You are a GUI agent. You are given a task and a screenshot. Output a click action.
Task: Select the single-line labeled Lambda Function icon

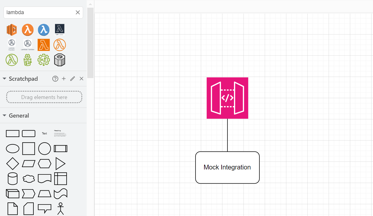(28, 45)
